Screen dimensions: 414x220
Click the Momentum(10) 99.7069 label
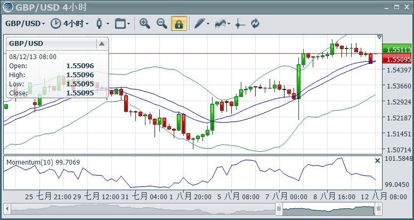tap(43, 162)
